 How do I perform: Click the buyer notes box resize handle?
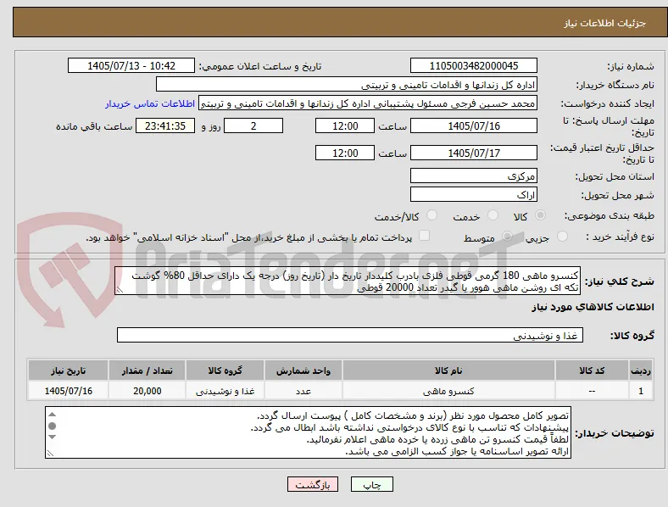[50, 454]
